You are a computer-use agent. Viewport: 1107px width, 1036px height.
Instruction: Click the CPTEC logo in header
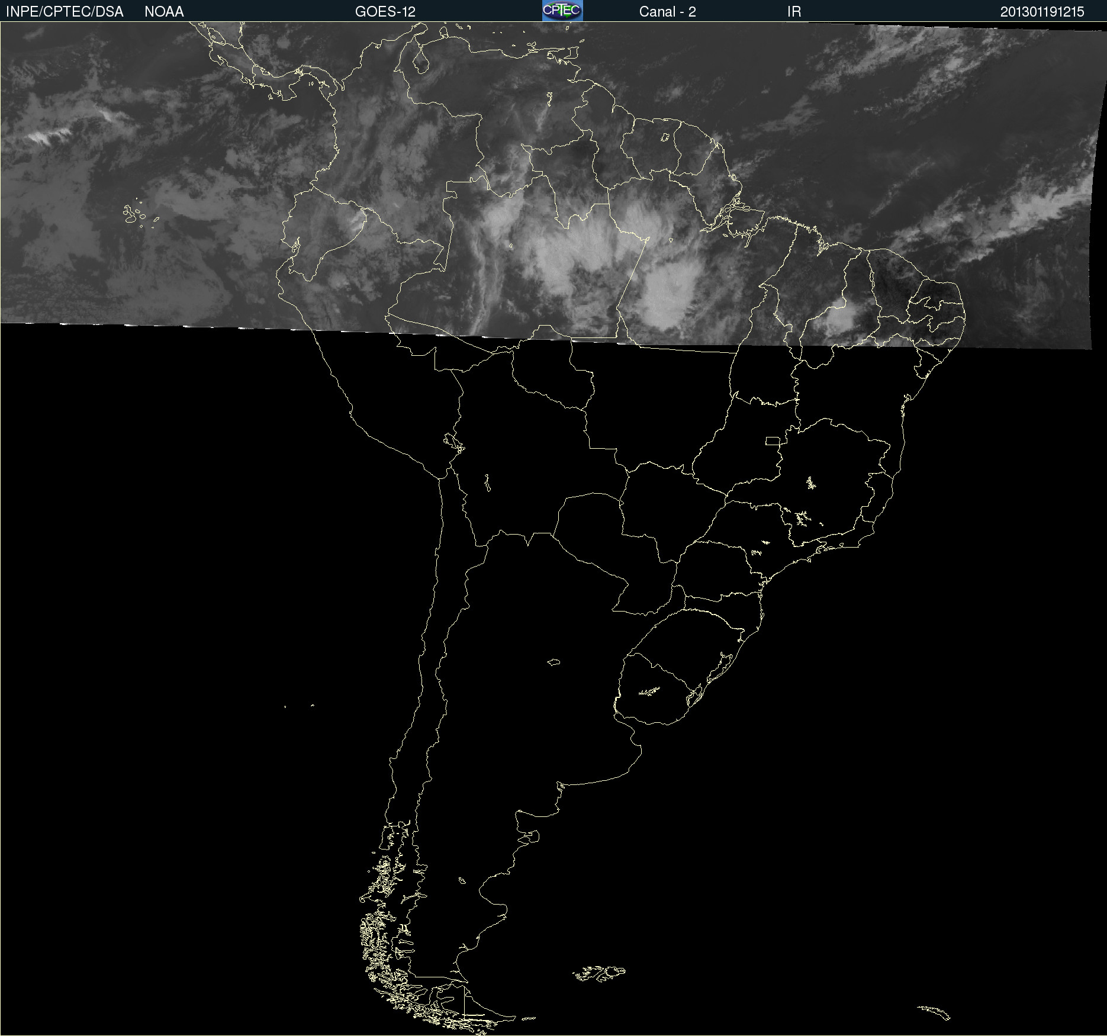coord(562,11)
